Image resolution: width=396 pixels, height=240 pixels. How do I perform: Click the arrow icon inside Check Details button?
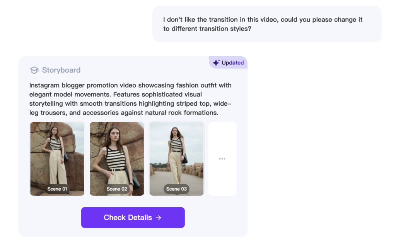click(159, 217)
